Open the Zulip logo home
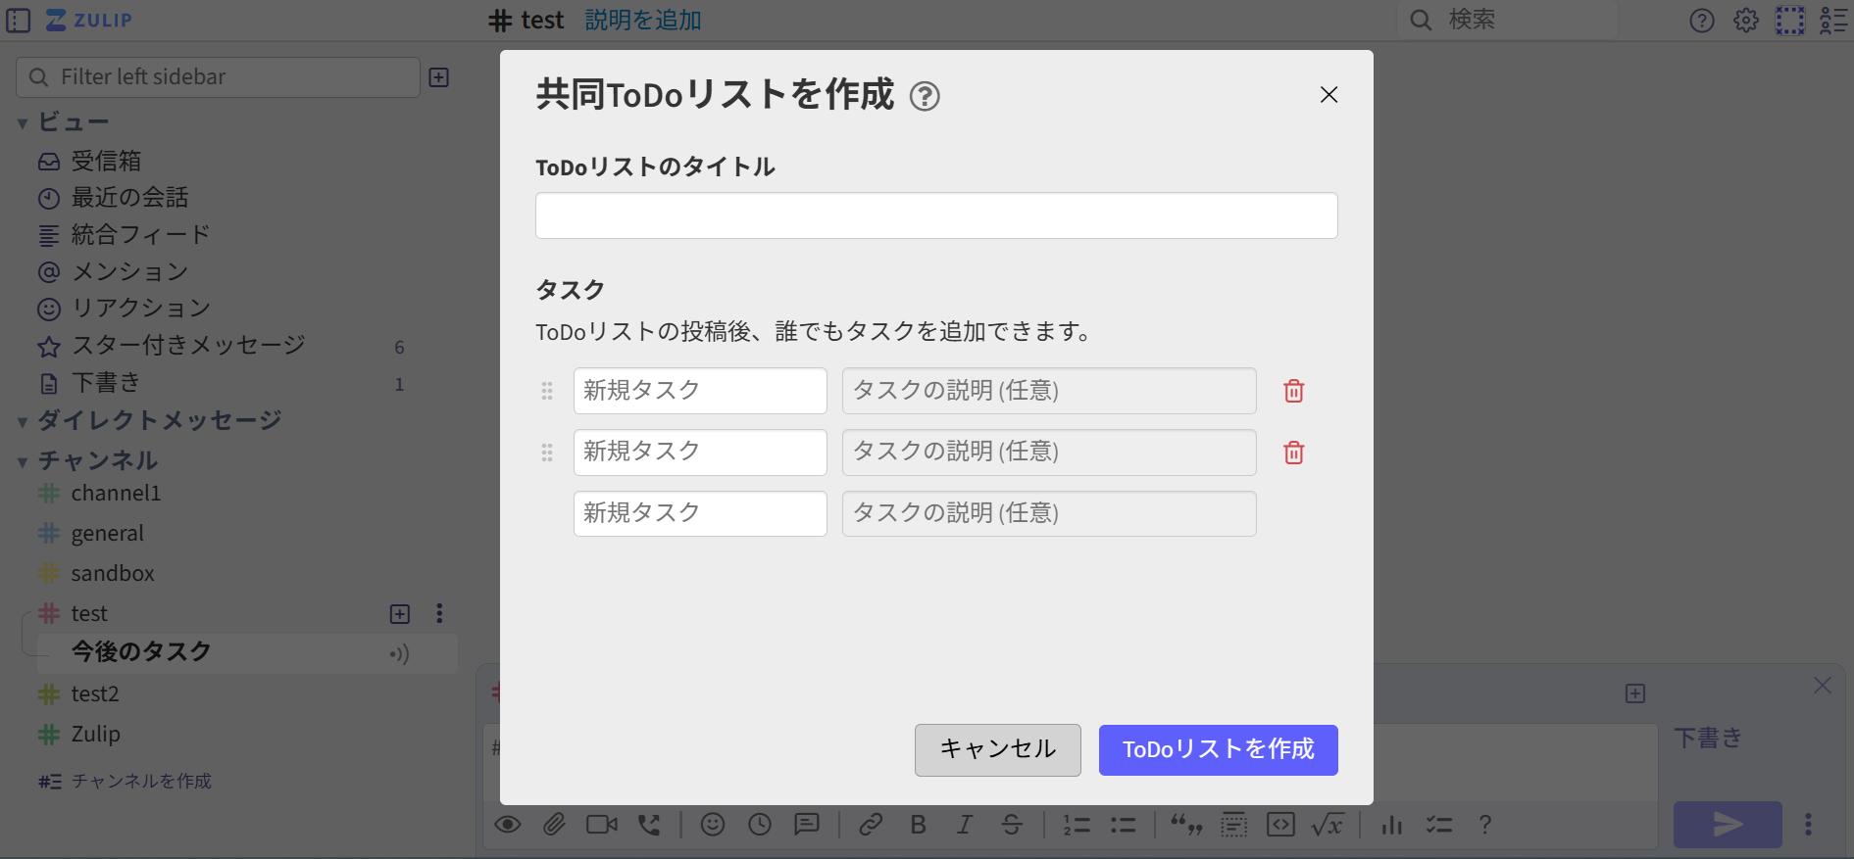Viewport: 1854px width, 859px height. click(88, 20)
